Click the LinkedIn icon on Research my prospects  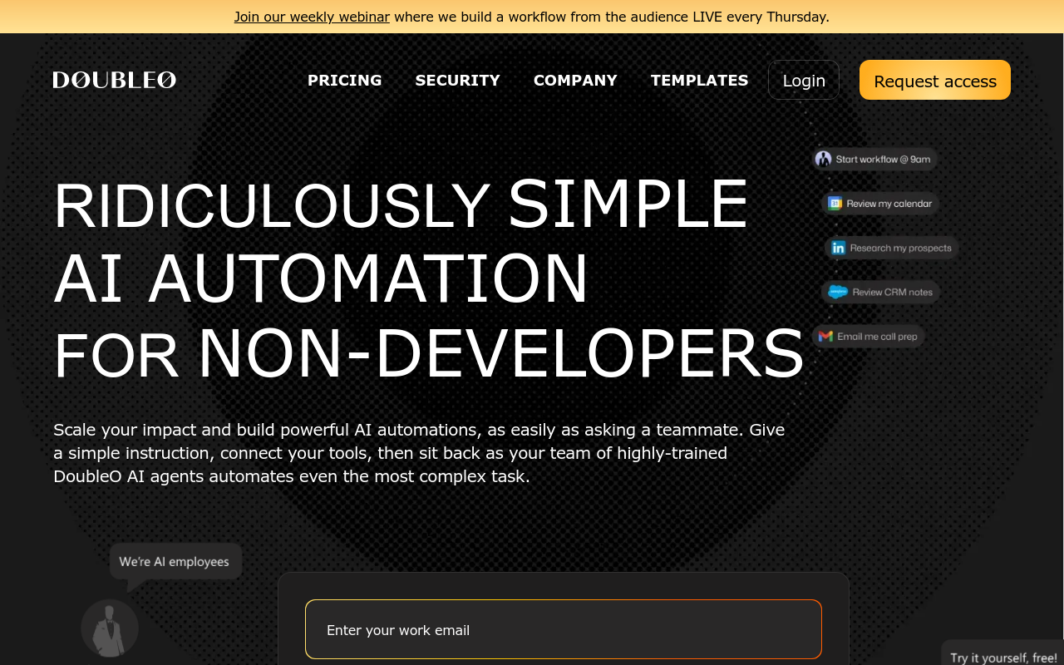tap(839, 248)
